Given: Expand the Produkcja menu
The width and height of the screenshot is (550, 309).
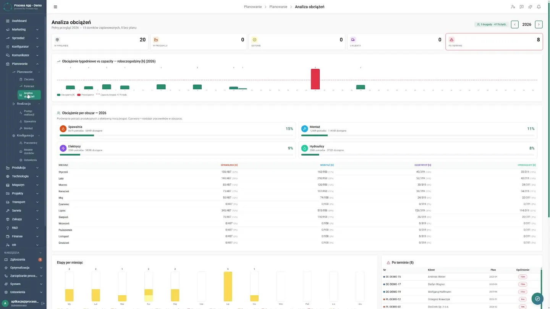Looking at the screenshot, I should pos(23,167).
